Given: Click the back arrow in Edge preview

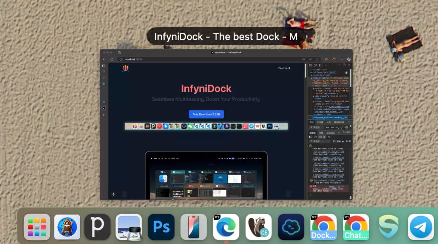Looking at the screenshot, I should pyautogui.click(x=105, y=59).
